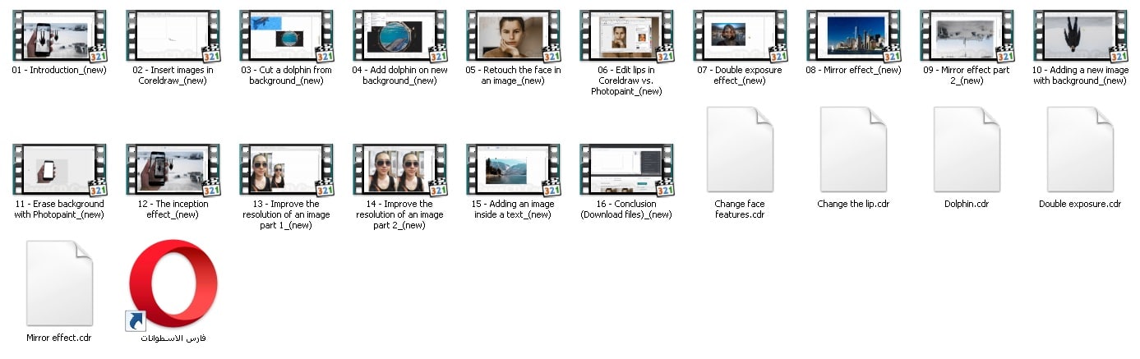1140x359 pixels.
Task: Click the 'Mirror effect.cdr' file name label
Action: tap(59, 338)
